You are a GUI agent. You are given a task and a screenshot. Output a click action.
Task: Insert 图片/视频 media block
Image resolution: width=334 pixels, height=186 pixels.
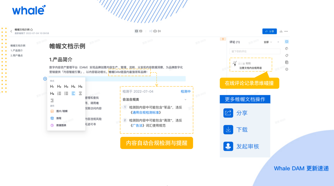pos(59,111)
